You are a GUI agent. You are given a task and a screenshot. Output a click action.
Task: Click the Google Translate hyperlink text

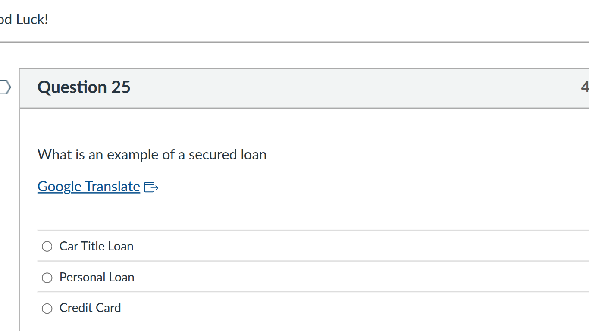pyautogui.click(x=88, y=186)
